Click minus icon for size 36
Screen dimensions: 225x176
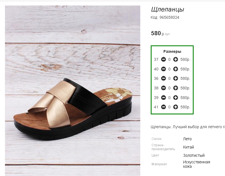[x=163, y=78]
